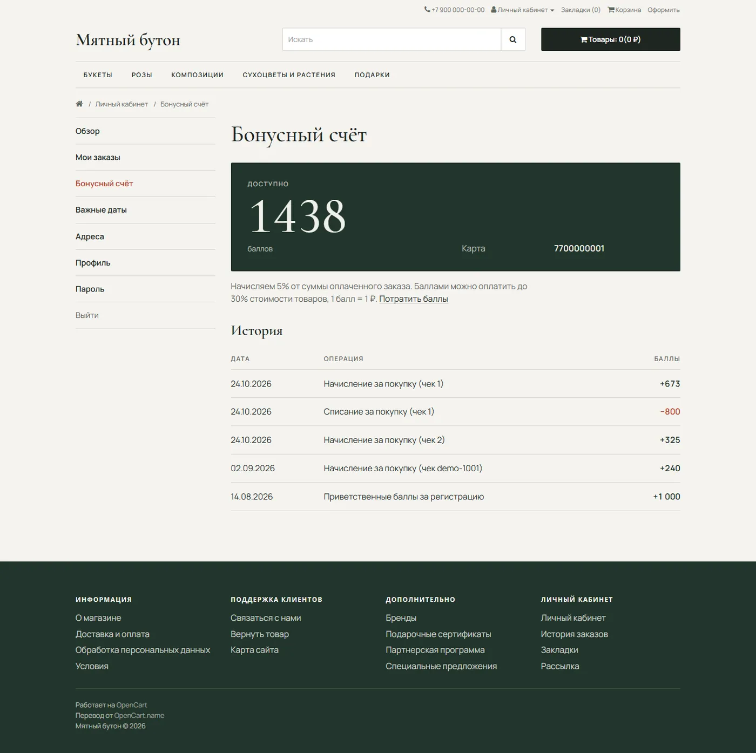Select Обзор in the account sidebar
Screen dimensions: 756x753
click(x=145, y=131)
